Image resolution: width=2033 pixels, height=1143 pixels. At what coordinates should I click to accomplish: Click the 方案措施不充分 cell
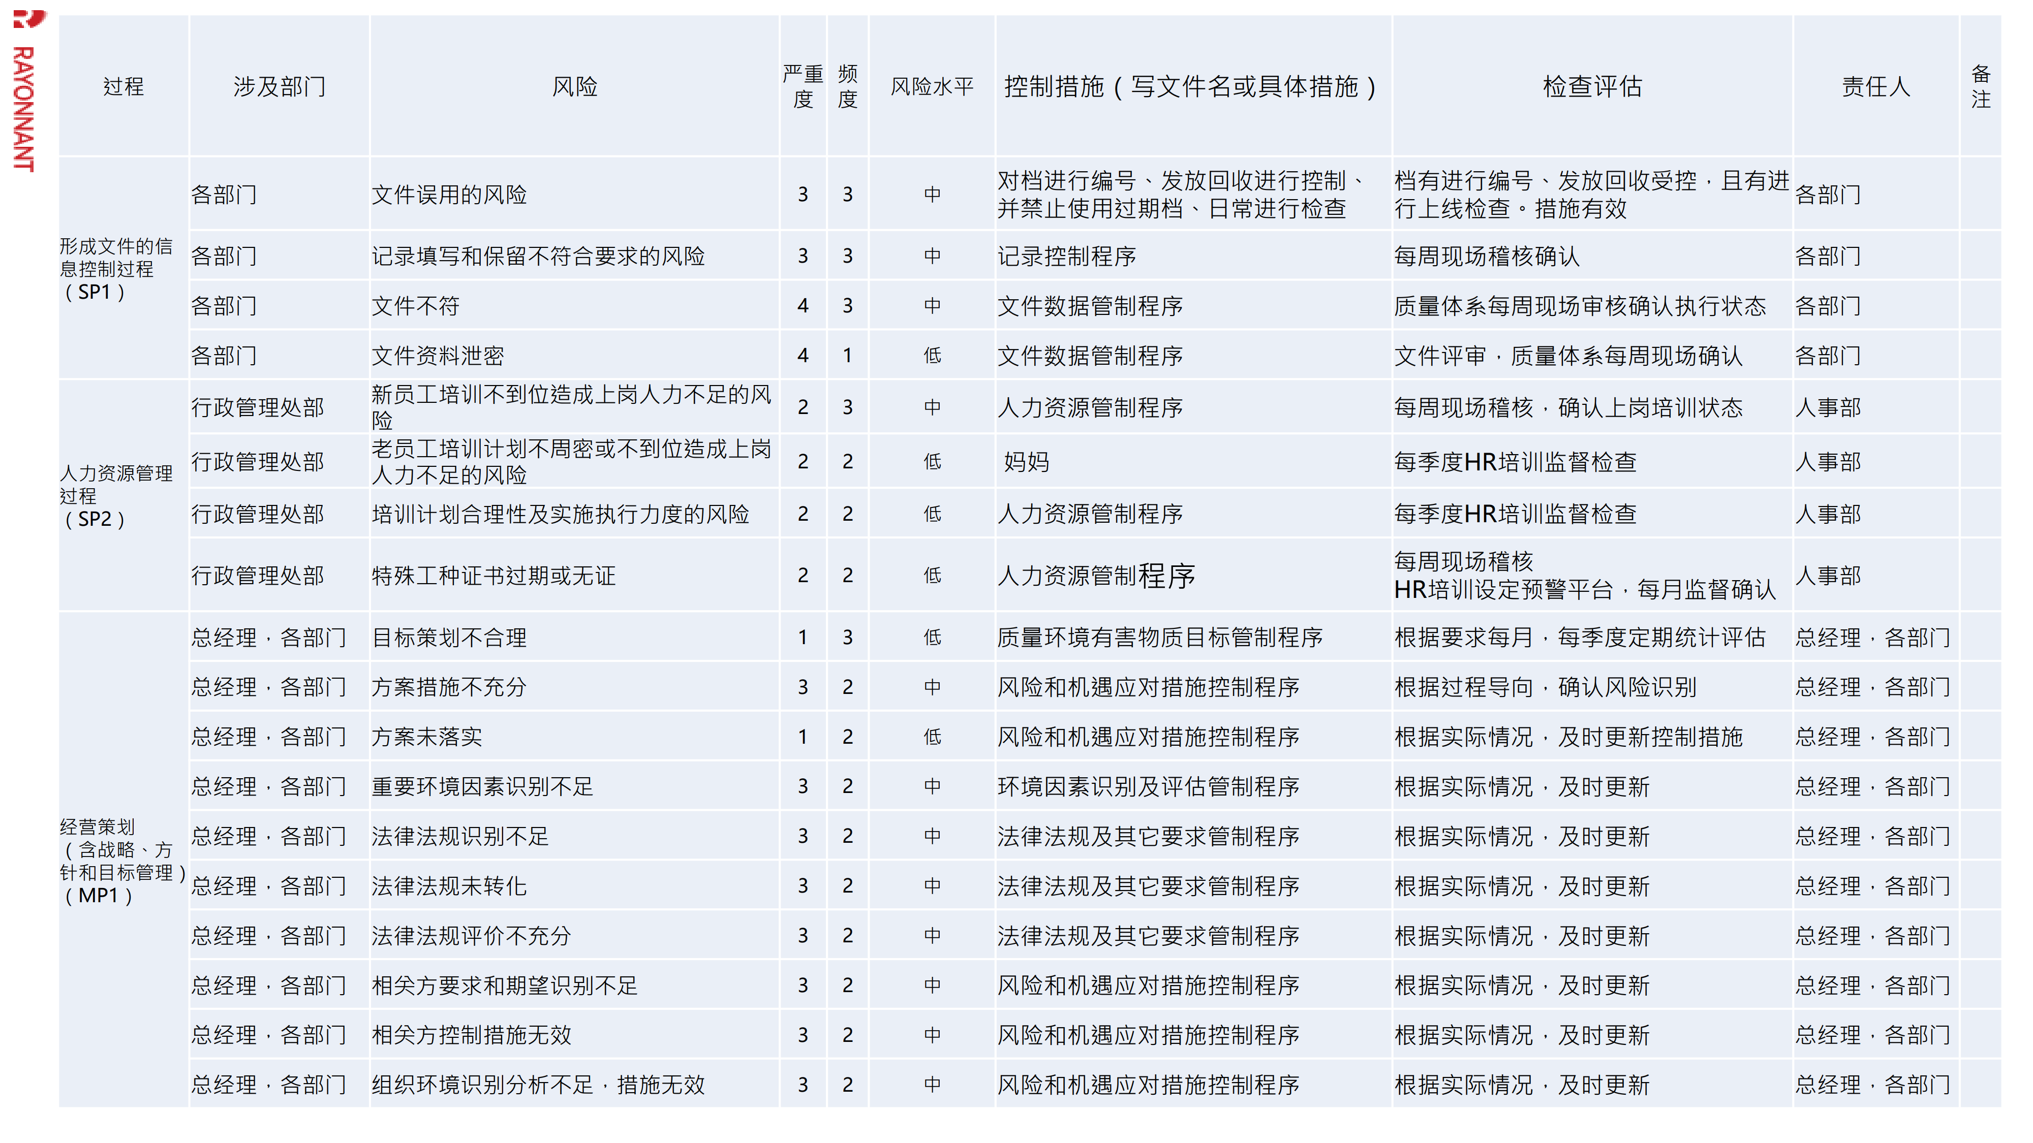pyautogui.click(x=574, y=686)
